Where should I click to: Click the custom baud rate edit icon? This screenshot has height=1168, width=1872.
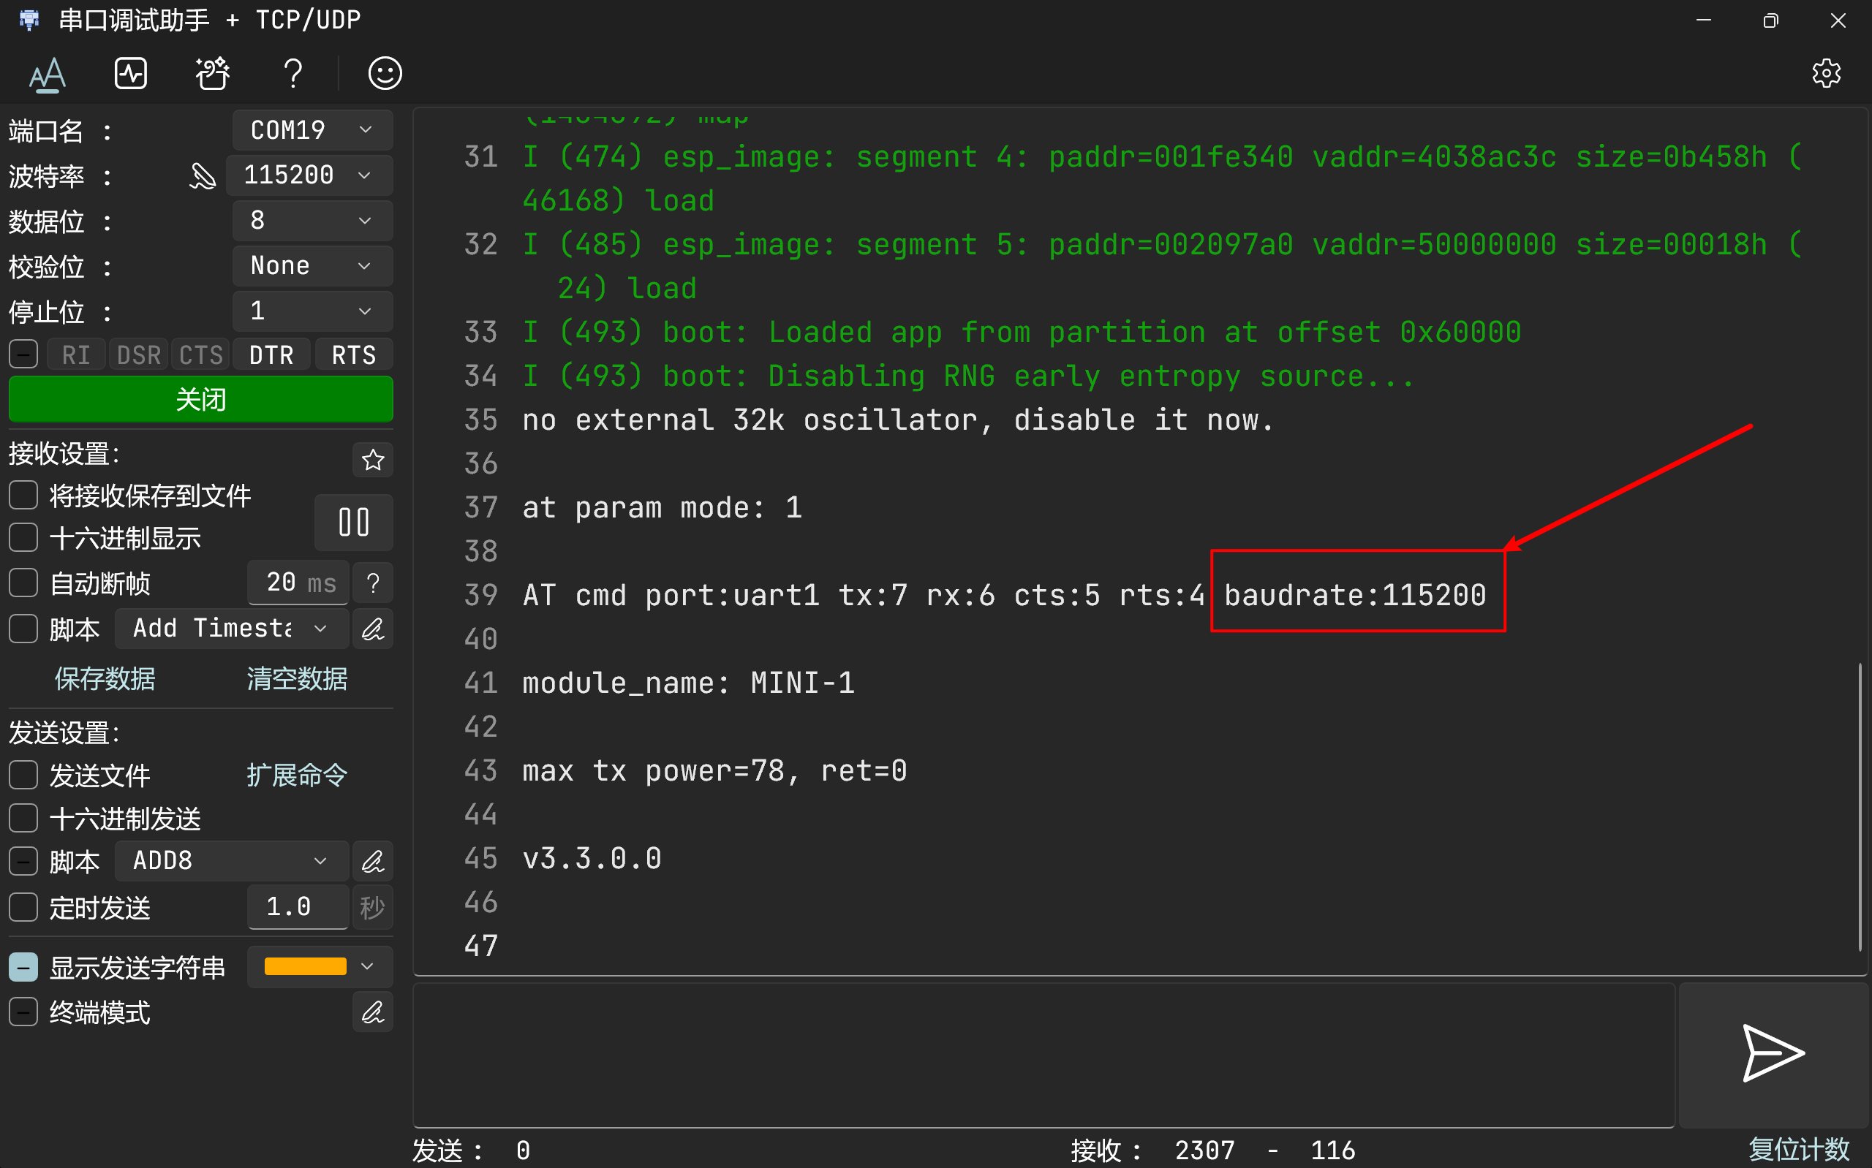click(x=203, y=176)
